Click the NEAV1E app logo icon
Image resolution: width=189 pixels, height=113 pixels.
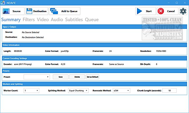coord(3,3)
